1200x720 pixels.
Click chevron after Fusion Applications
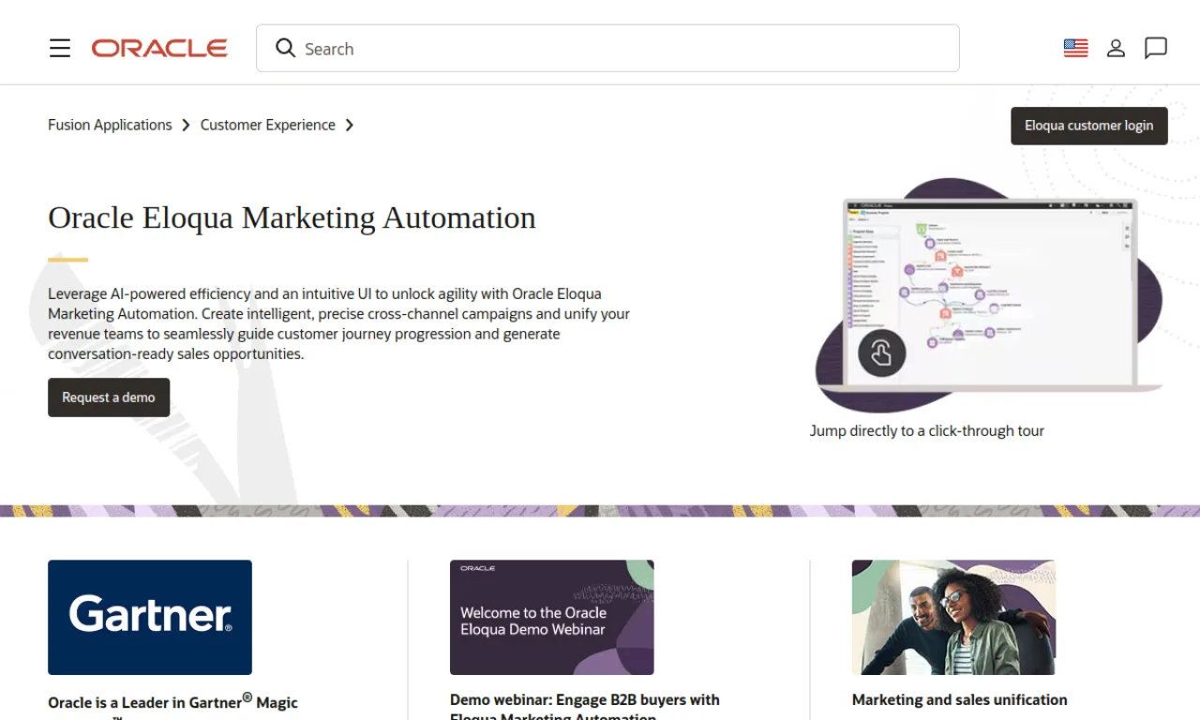(186, 125)
